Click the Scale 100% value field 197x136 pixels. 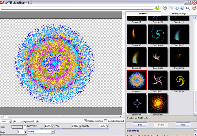pos(75,126)
